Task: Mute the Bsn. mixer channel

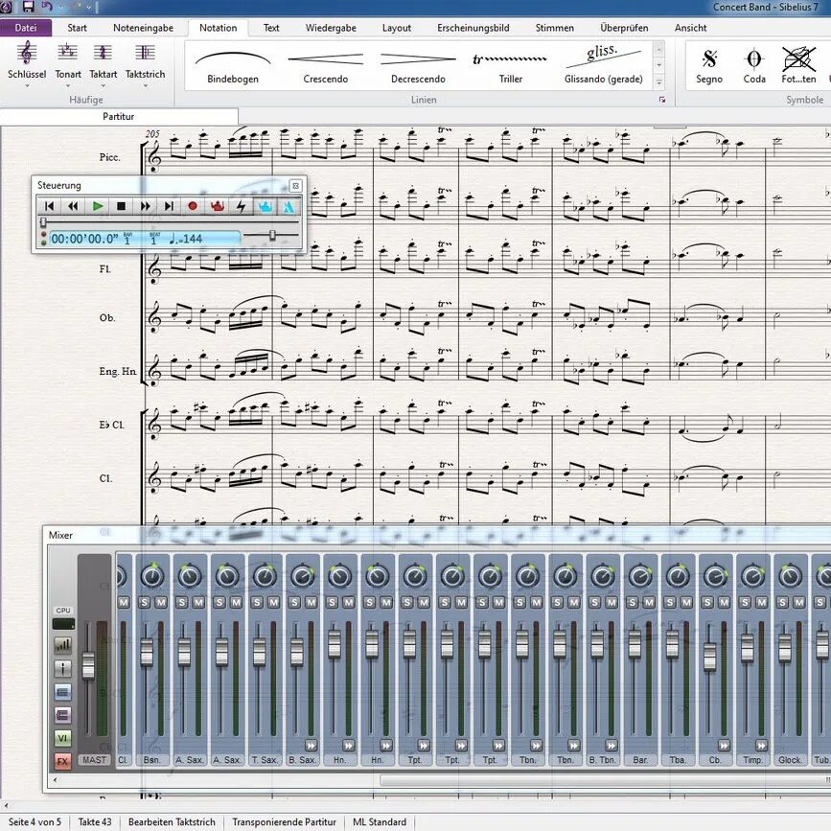Action: pyautogui.click(x=161, y=602)
